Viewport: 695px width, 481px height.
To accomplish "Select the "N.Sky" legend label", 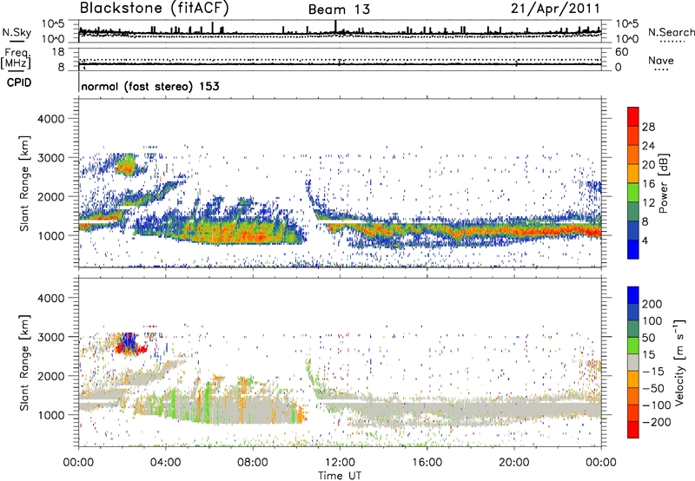I will (17, 32).
